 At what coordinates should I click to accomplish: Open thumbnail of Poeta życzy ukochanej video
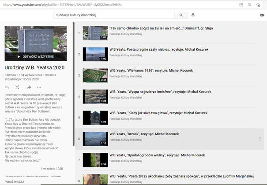95,179
